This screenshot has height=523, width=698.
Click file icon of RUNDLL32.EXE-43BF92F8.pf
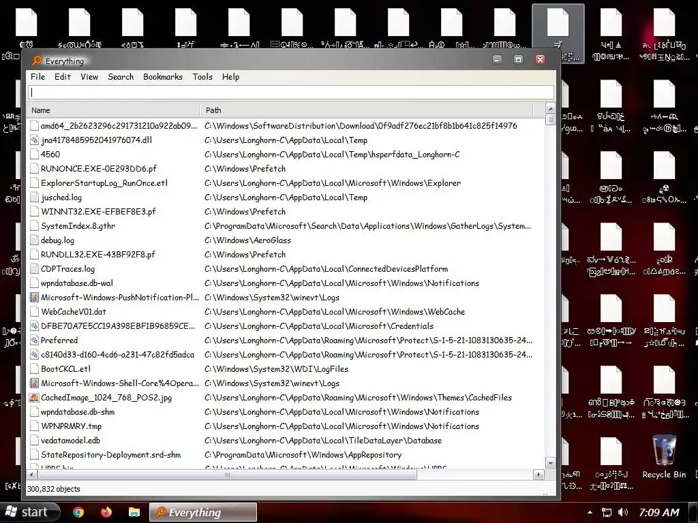pyautogui.click(x=34, y=255)
